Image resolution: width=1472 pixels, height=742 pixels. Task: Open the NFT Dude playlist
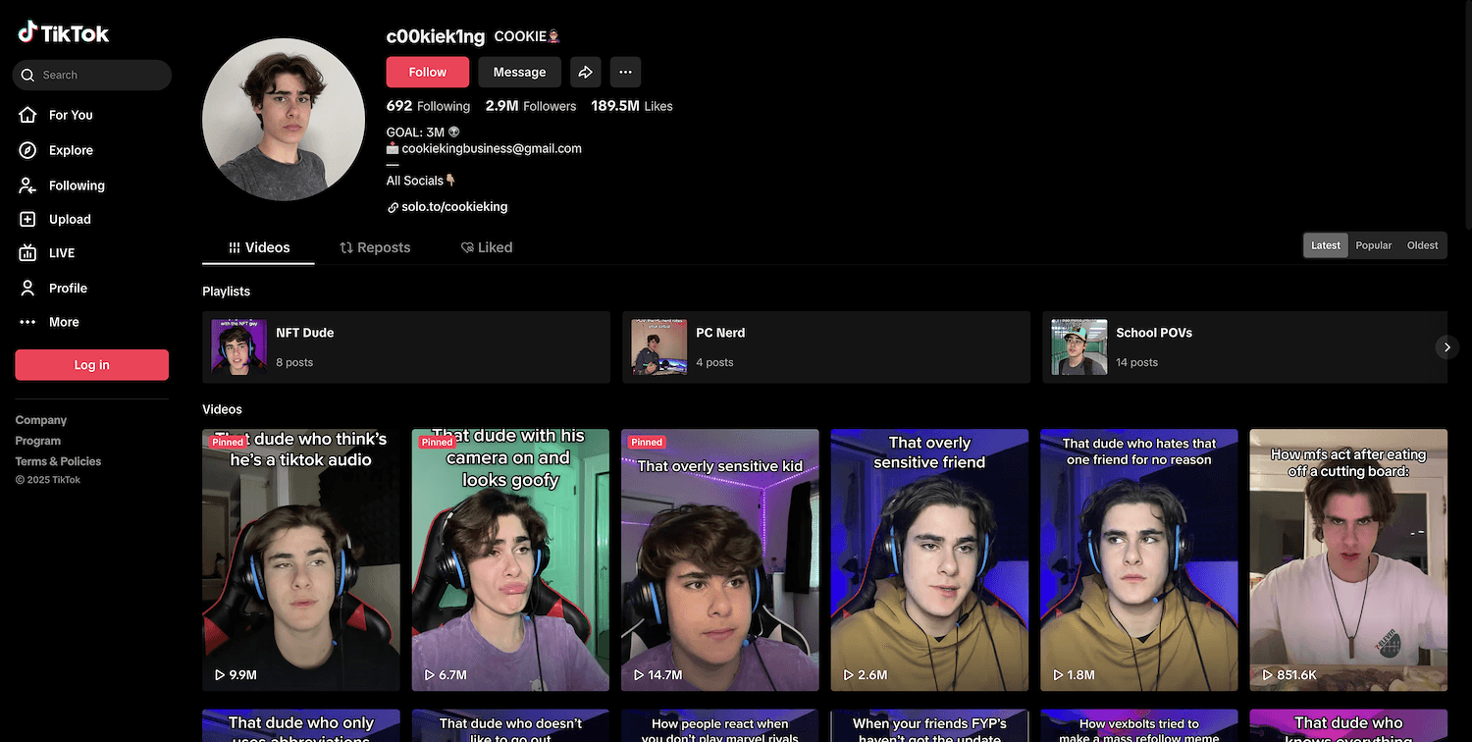(406, 347)
